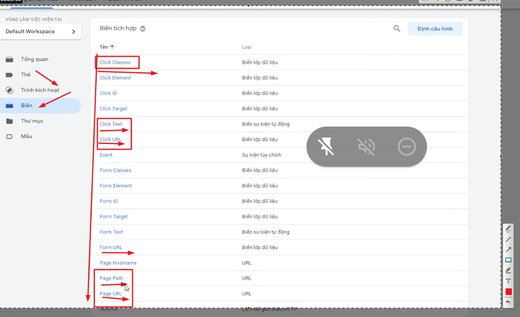Open the Click Target variable
The height and width of the screenshot is (317, 520).
(x=114, y=109)
